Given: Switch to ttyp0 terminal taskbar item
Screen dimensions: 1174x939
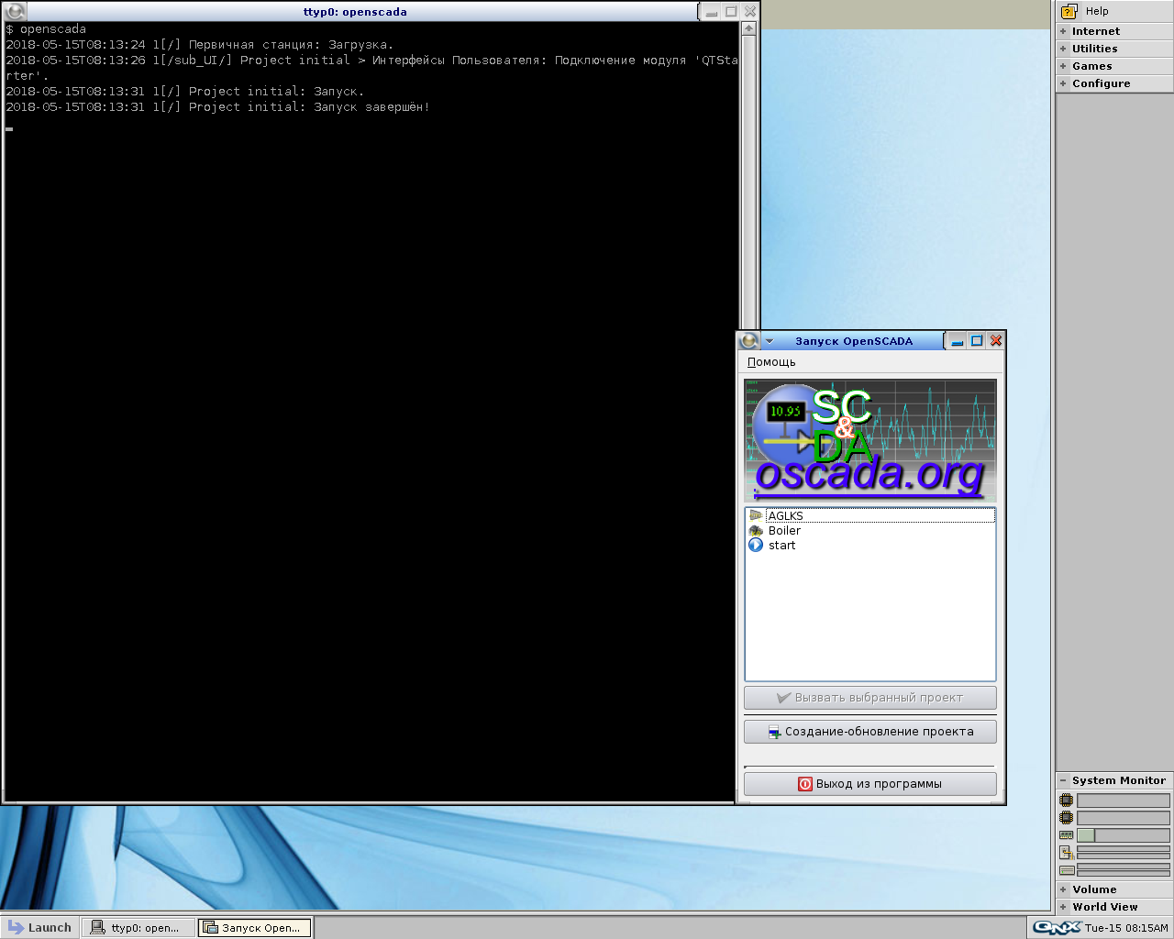Looking at the screenshot, I should 139,928.
